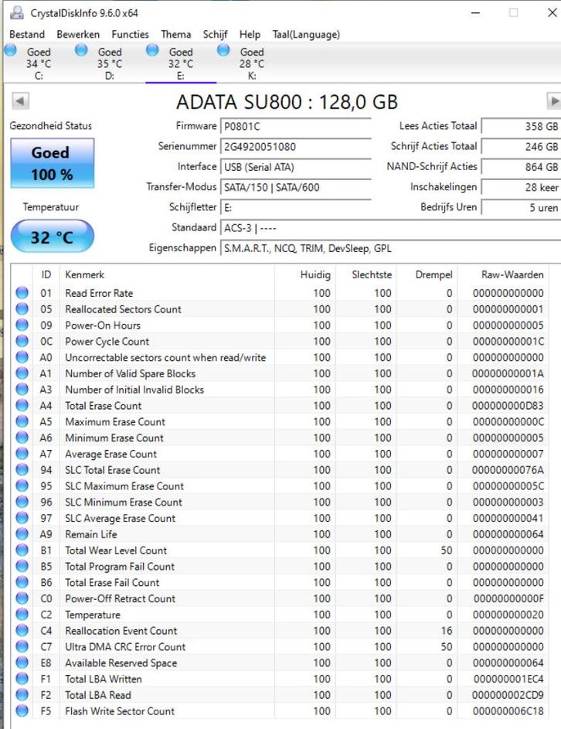The image size is (561, 729).
Task: Click the Inschakelingen value 28 keer
Action: coord(521,187)
